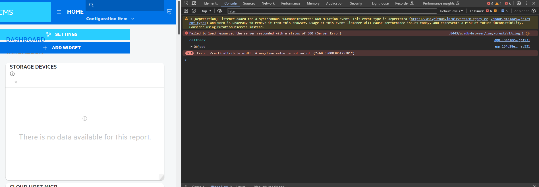Open the Elements tab
The image size is (539, 187).
click(x=211, y=3)
